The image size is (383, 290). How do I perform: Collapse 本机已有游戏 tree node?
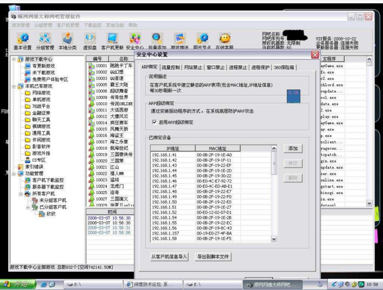click(14, 86)
